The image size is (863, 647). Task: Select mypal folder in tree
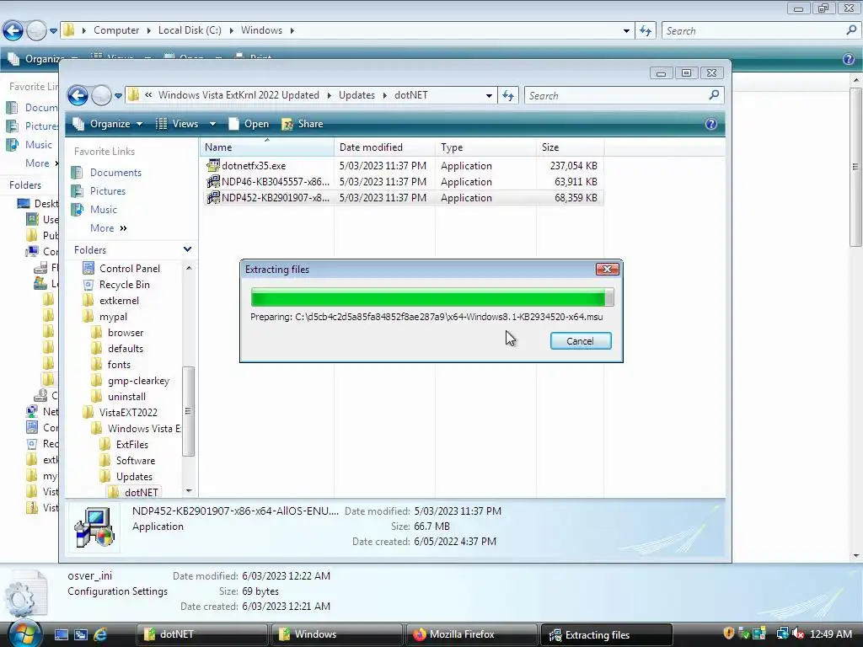114,317
